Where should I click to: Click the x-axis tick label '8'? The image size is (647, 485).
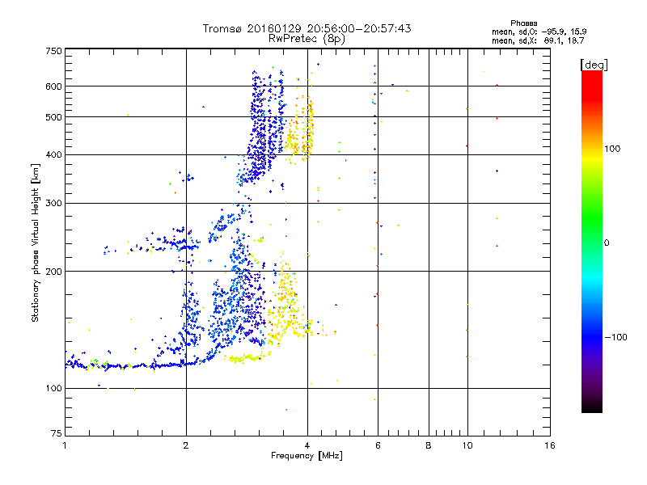[429, 445]
